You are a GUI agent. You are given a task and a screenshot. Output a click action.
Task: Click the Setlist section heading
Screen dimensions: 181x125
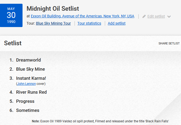(13, 43)
